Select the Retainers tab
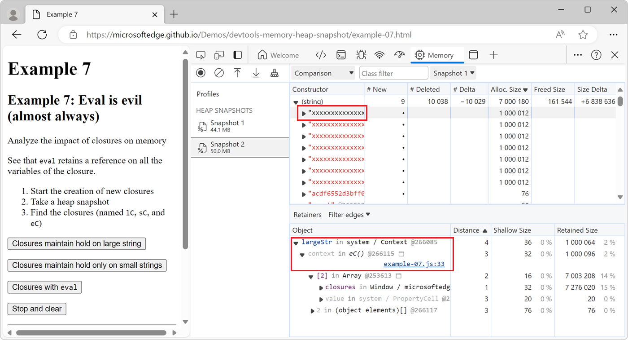The height and width of the screenshot is (340, 628). click(307, 215)
